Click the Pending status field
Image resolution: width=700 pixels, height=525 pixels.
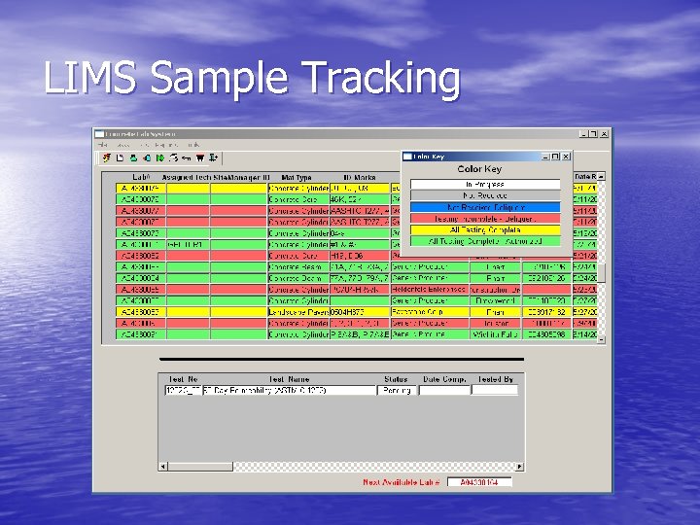coord(397,390)
